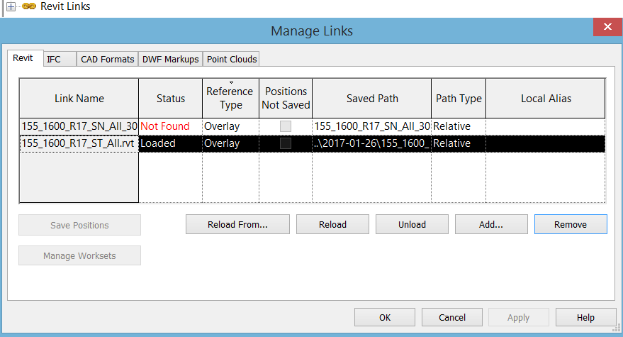Confirm with the OK button
Viewport: 623px width, 337px height.
click(384, 317)
